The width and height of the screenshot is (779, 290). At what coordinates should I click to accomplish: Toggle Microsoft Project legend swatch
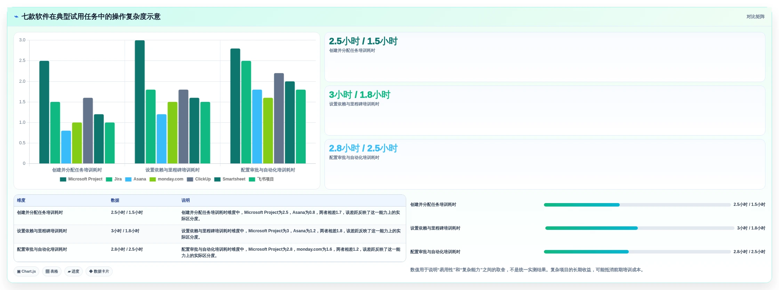(x=63, y=179)
